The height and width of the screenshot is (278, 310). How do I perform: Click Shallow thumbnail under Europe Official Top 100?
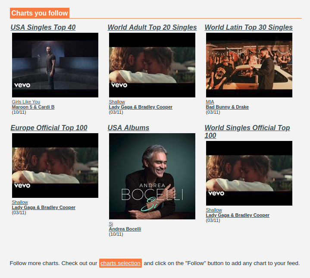[55, 166]
